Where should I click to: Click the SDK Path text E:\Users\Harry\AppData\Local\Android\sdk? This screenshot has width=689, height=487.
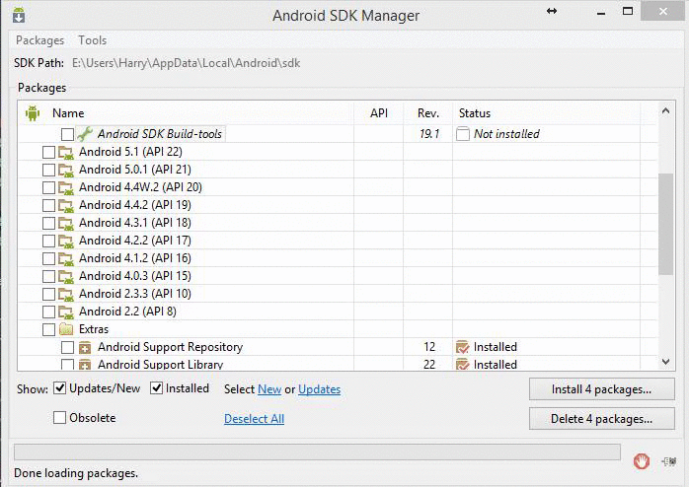(186, 63)
